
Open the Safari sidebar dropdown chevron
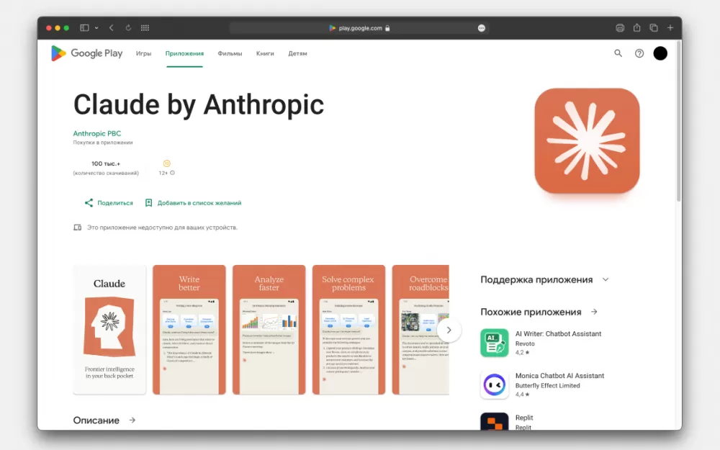tap(96, 28)
